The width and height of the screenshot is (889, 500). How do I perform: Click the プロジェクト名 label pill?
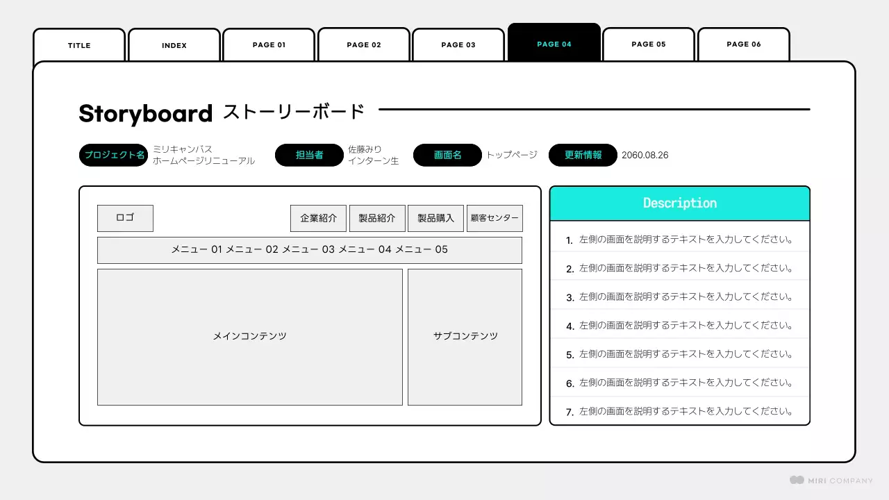click(113, 155)
